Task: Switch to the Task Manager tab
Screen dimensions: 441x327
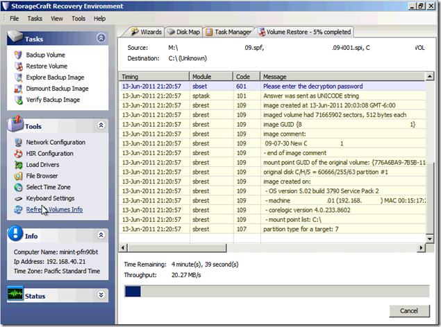Action: pos(228,32)
